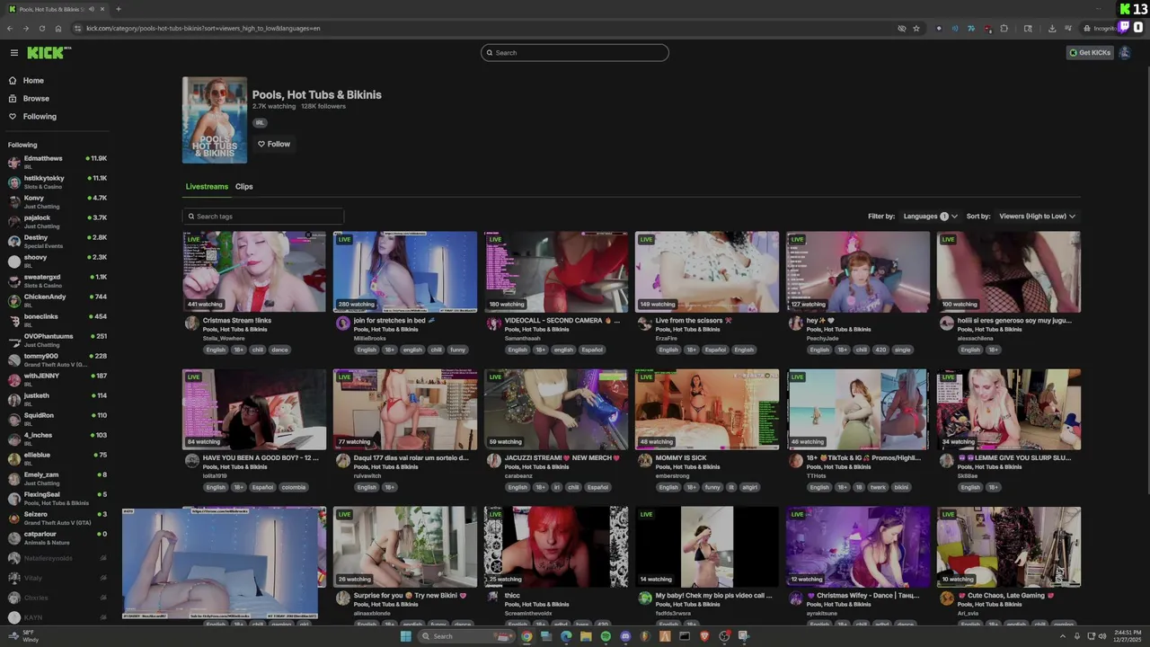Open Following in sidebar
The height and width of the screenshot is (647, 1150).
[x=40, y=117]
